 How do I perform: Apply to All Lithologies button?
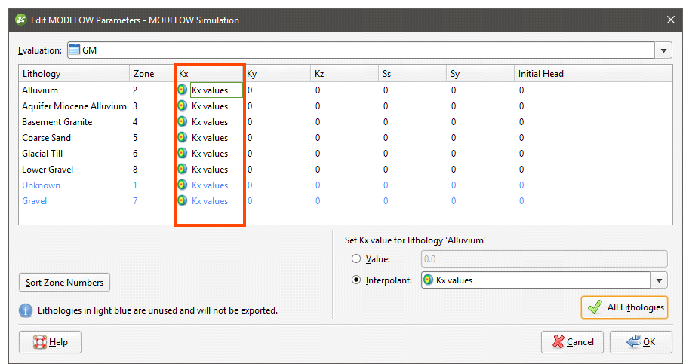624,307
